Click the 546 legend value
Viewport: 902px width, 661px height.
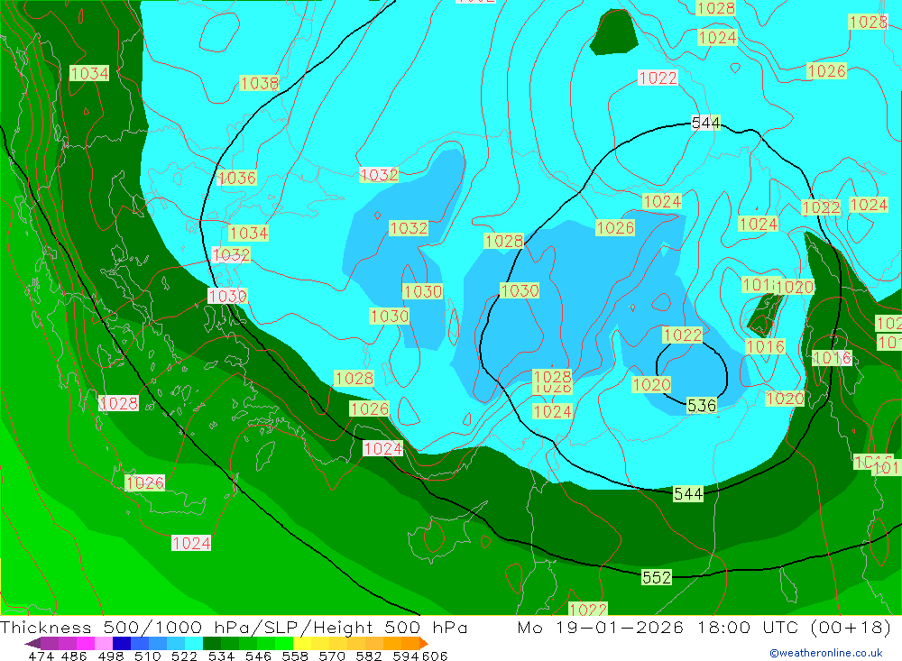(x=258, y=656)
